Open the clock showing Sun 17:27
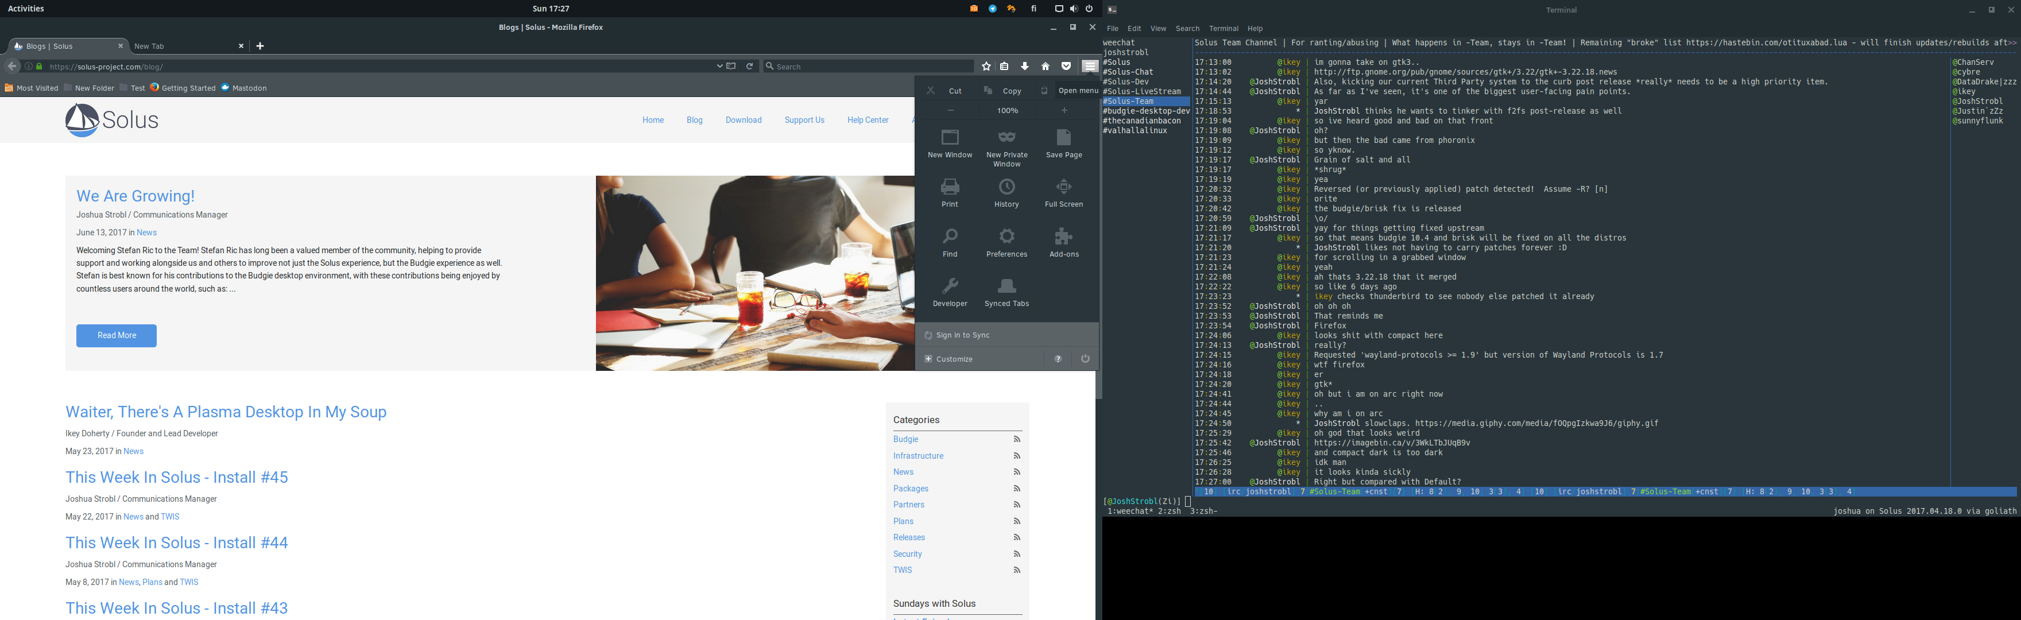Screen dimensions: 2021x620 coord(551,9)
